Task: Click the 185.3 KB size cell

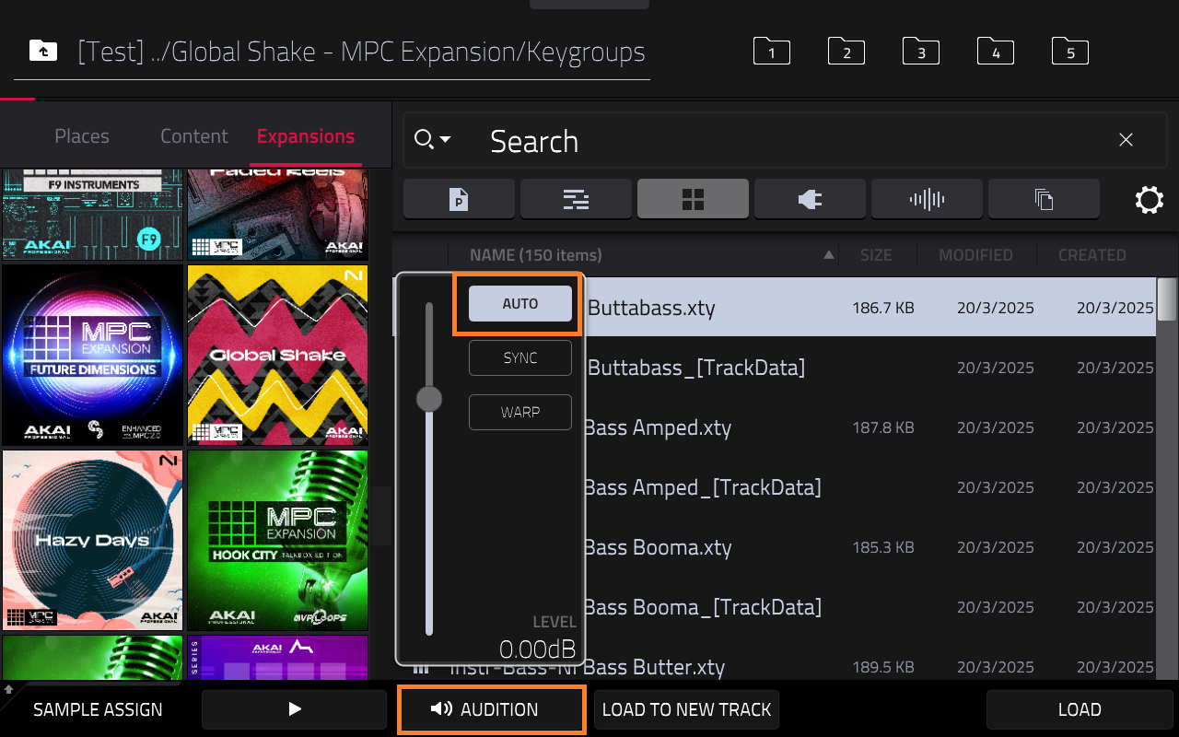Action: click(883, 547)
